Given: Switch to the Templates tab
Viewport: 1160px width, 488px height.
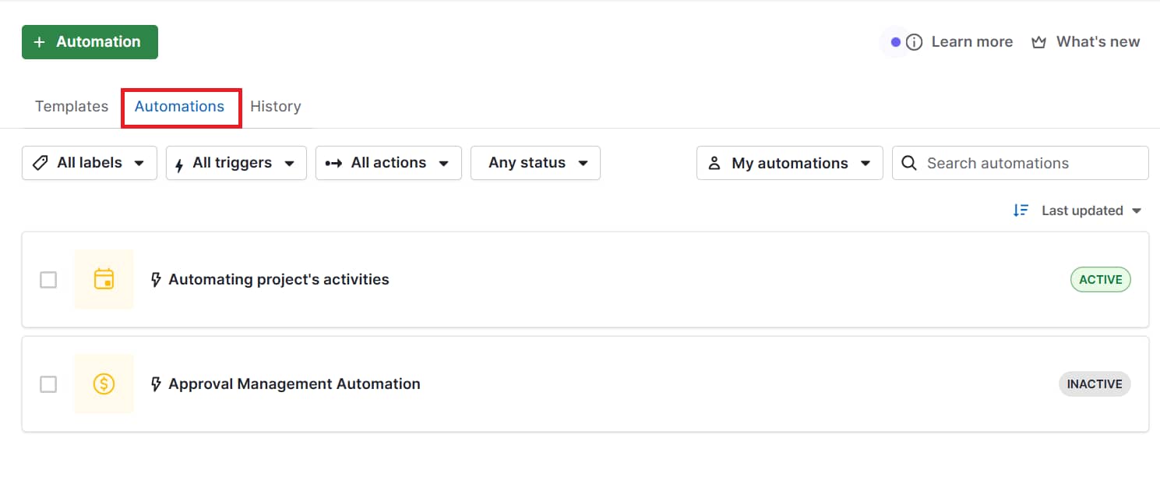Looking at the screenshot, I should coord(72,107).
